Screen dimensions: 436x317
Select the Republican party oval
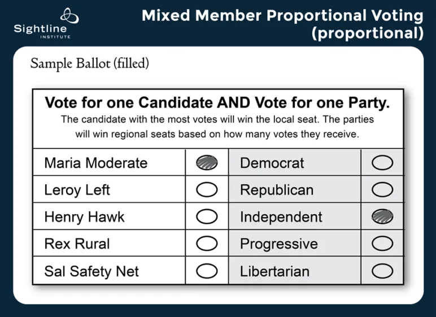click(x=382, y=190)
